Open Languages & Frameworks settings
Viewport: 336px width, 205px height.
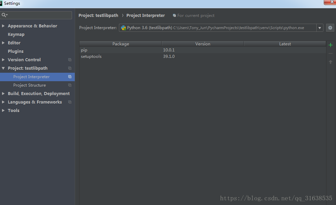[35, 102]
